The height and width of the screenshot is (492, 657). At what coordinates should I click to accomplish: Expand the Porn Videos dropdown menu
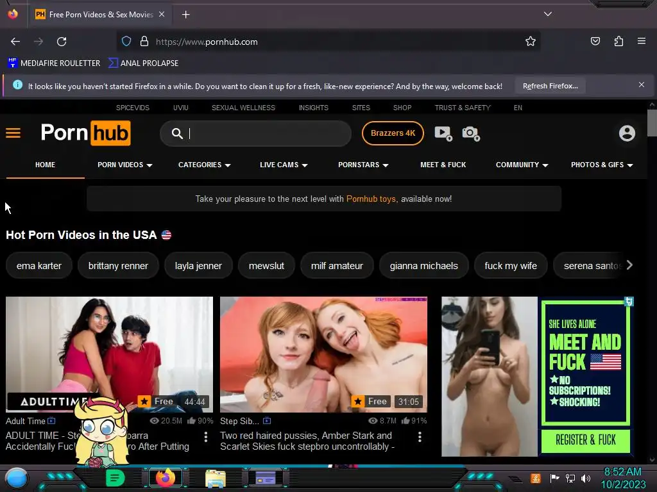125,165
